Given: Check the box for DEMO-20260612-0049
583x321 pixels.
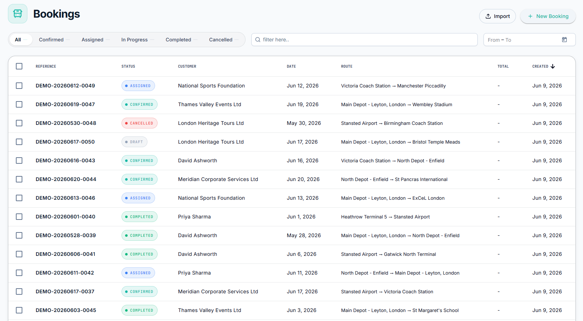Looking at the screenshot, I should (19, 86).
